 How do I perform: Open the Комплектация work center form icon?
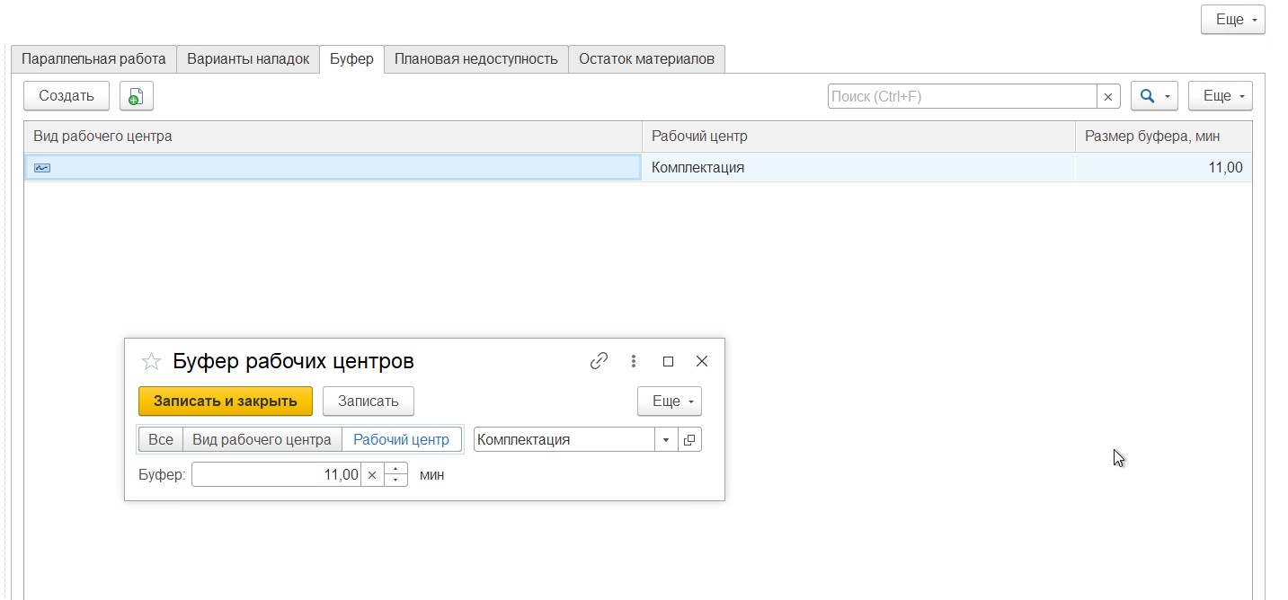(689, 439)
